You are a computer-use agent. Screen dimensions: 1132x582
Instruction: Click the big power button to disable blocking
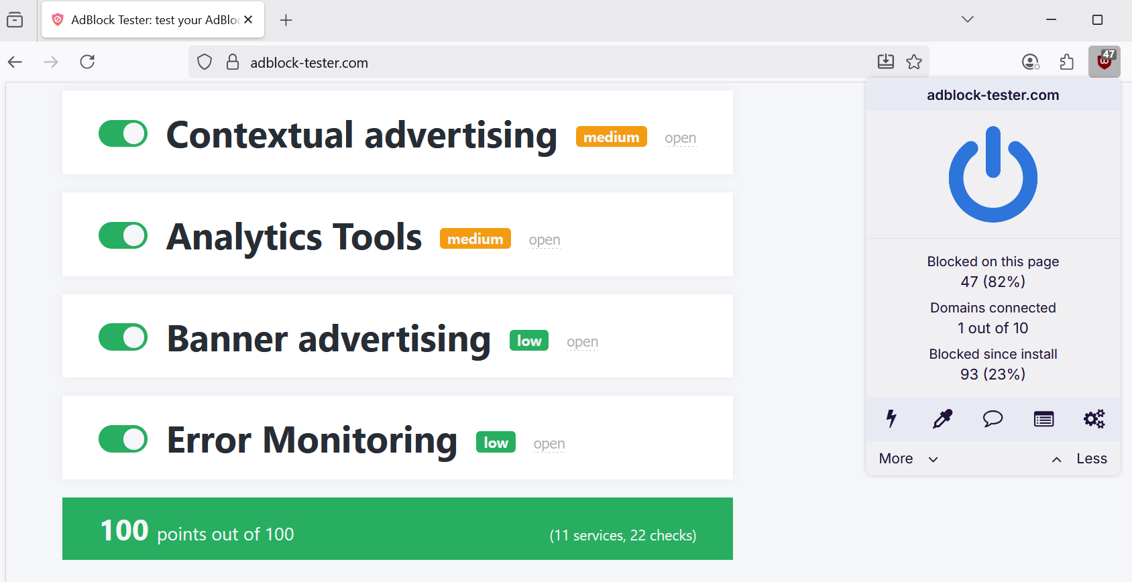(x=993, y=174)
